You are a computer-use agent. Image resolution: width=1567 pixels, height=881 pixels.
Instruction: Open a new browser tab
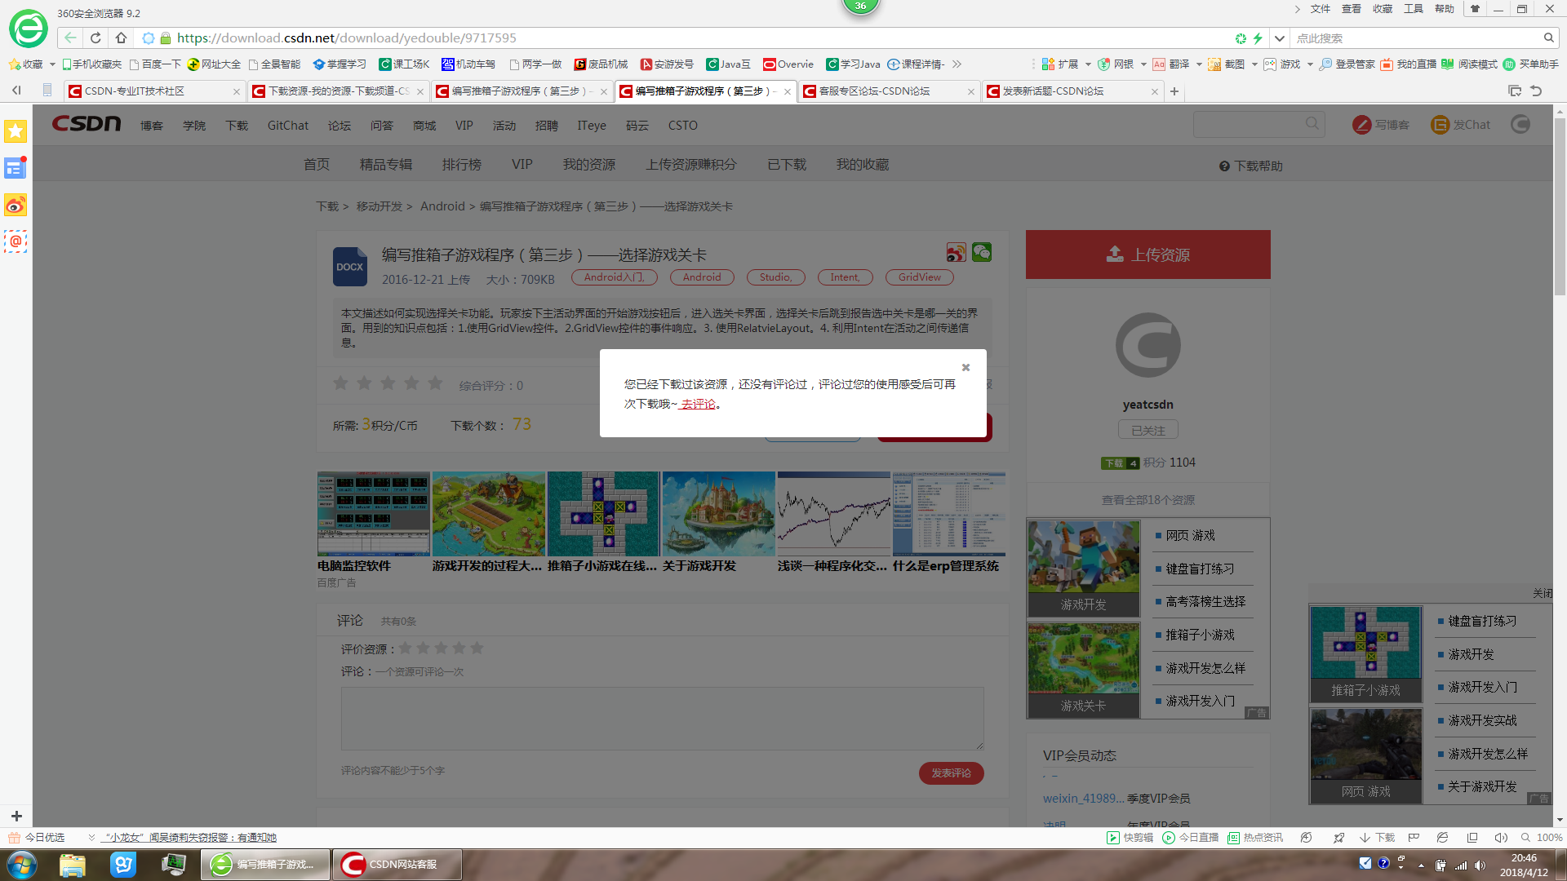(x=1174, y=91)
